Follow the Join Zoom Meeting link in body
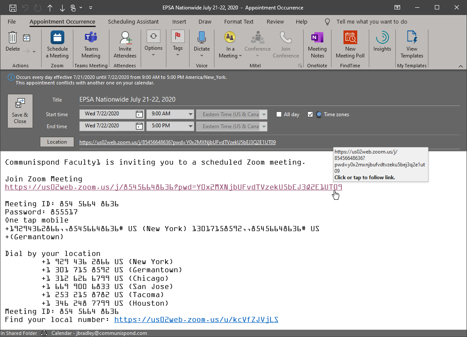Screen dimensions: 467x337 click(x=173, y=187)
